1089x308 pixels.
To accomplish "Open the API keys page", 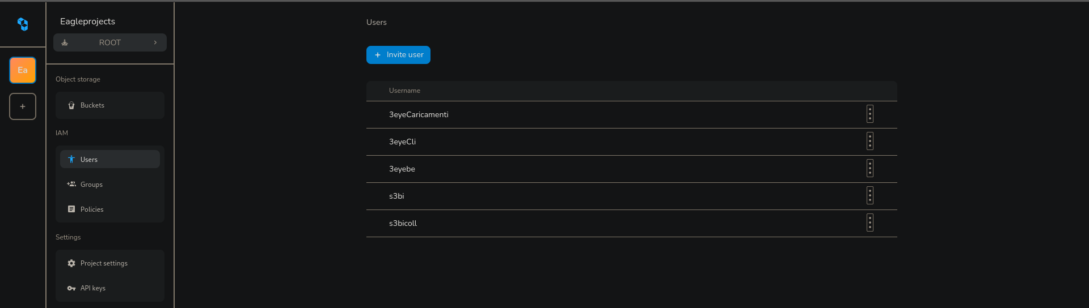I will [93, 288].
